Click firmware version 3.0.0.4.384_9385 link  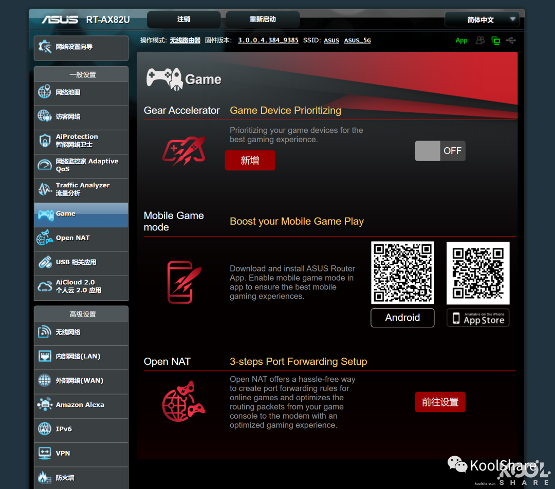point(268,40)
